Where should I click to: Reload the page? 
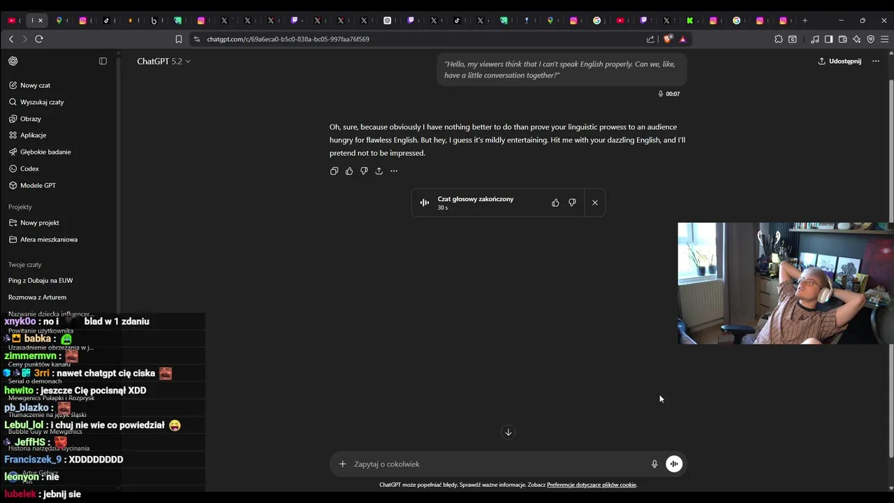click(x=39, y=39)
